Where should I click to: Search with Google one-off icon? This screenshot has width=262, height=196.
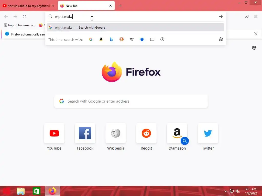[x=91, y=39]
